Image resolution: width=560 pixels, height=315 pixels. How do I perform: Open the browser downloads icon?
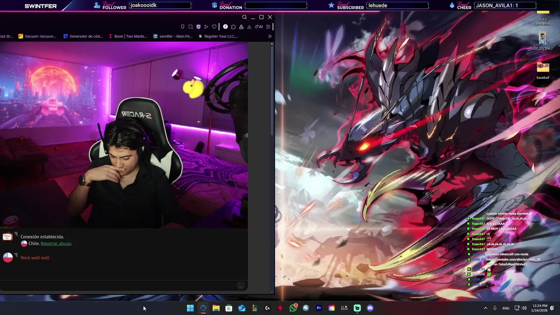click(x=249, y=27)
